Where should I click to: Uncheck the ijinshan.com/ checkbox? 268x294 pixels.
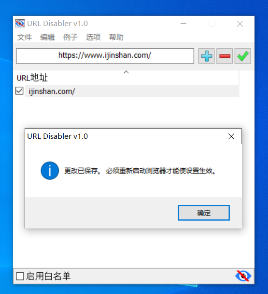[x=19, y=91]
